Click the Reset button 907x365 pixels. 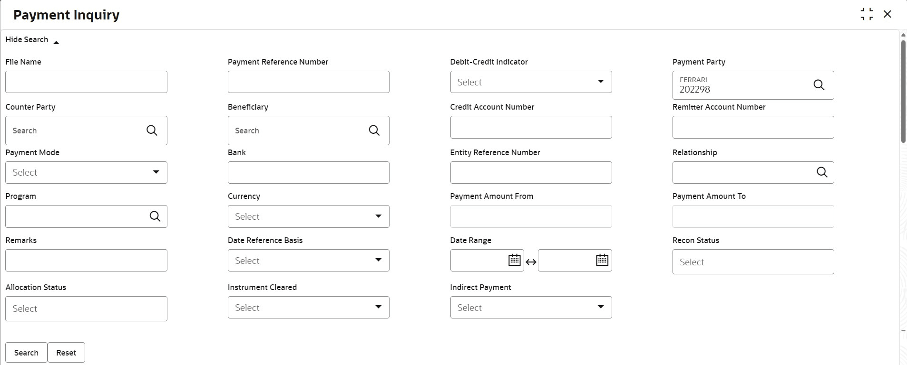coord(66,353)
